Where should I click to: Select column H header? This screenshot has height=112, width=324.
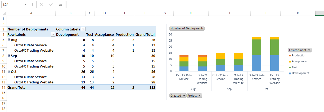click(191, 13)
